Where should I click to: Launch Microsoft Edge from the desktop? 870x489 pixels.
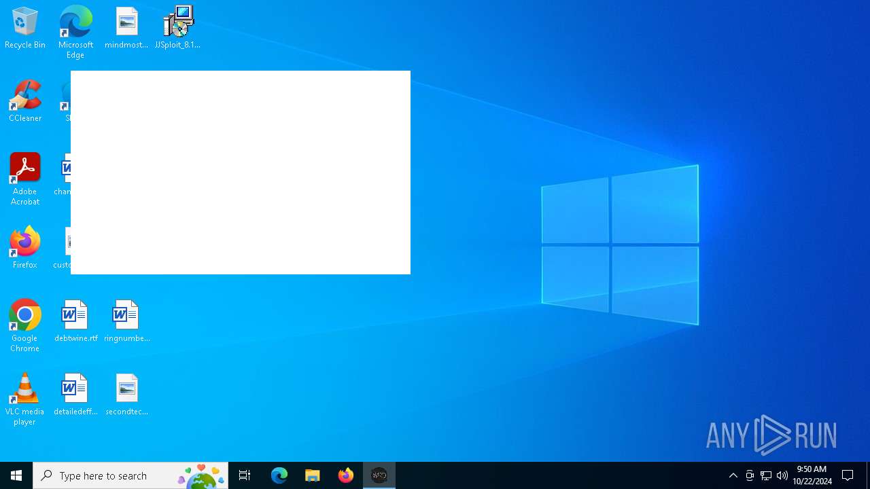point(75,33)
